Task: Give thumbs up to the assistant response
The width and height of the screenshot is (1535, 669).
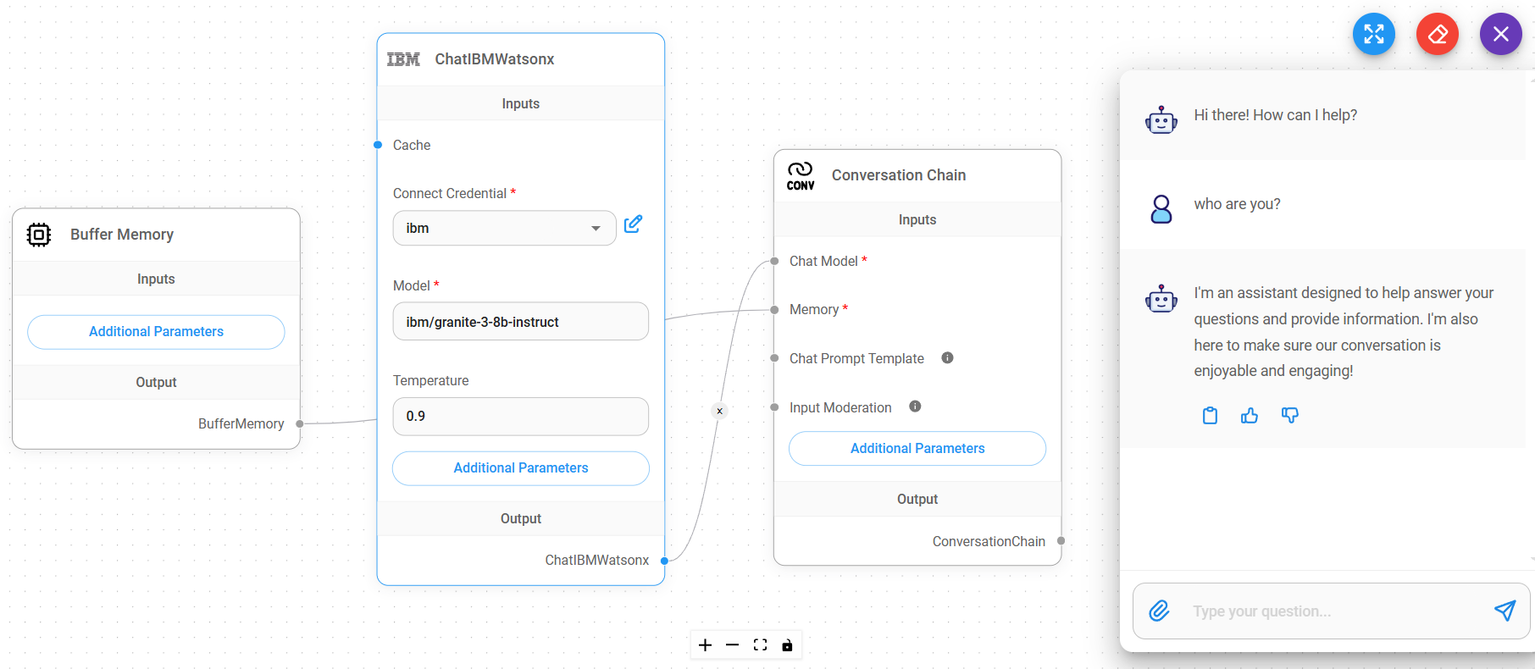Action: [1250, 415]
